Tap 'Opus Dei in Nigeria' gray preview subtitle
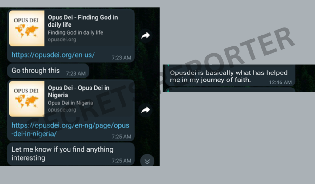The image size is (315, 184). [x=70, y=103]
